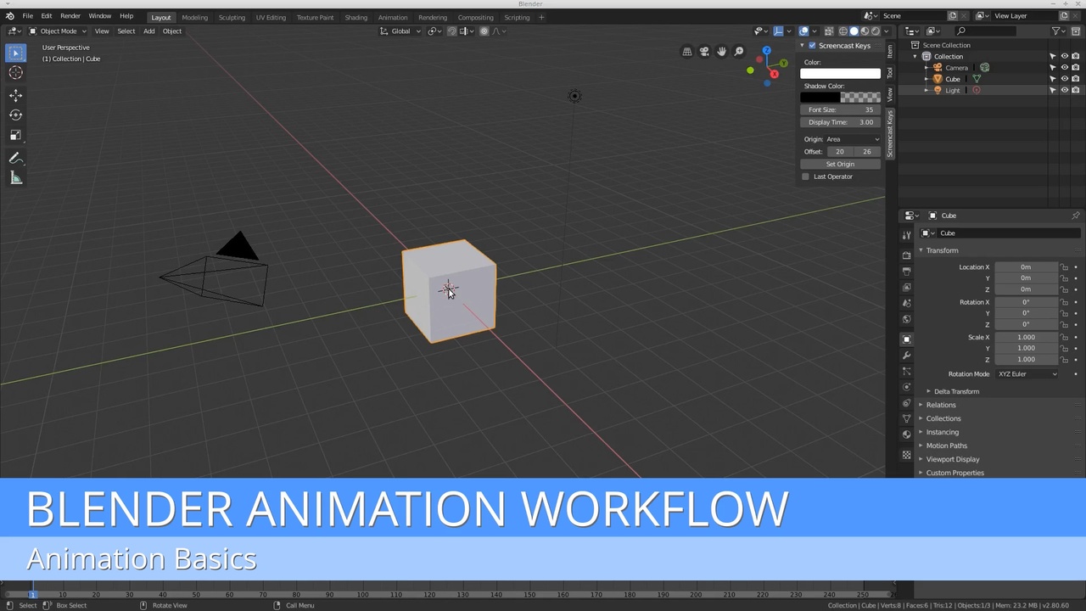Hide the Camera in viewport via eye
Screen dimensions: 1086x611
[x=1065, y=68]
